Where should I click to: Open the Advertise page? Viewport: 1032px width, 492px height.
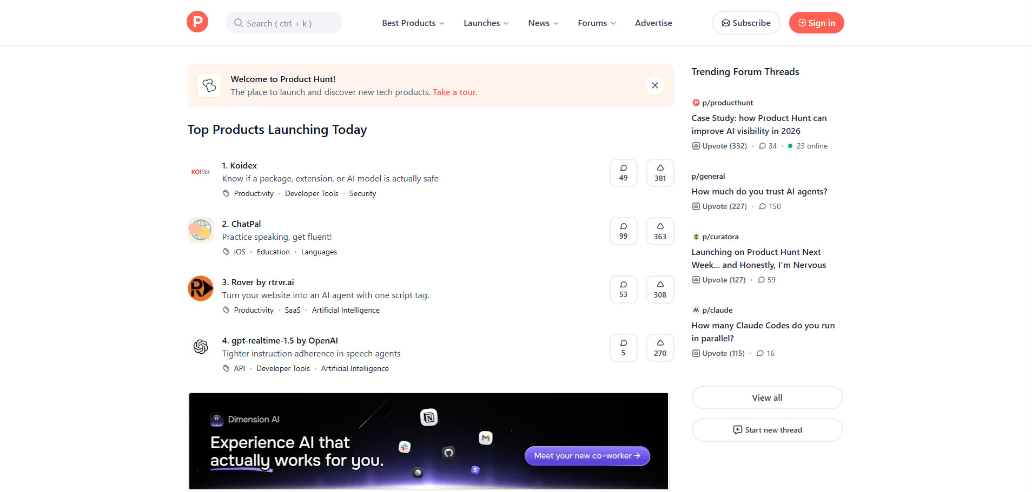[x=653, y=23]
